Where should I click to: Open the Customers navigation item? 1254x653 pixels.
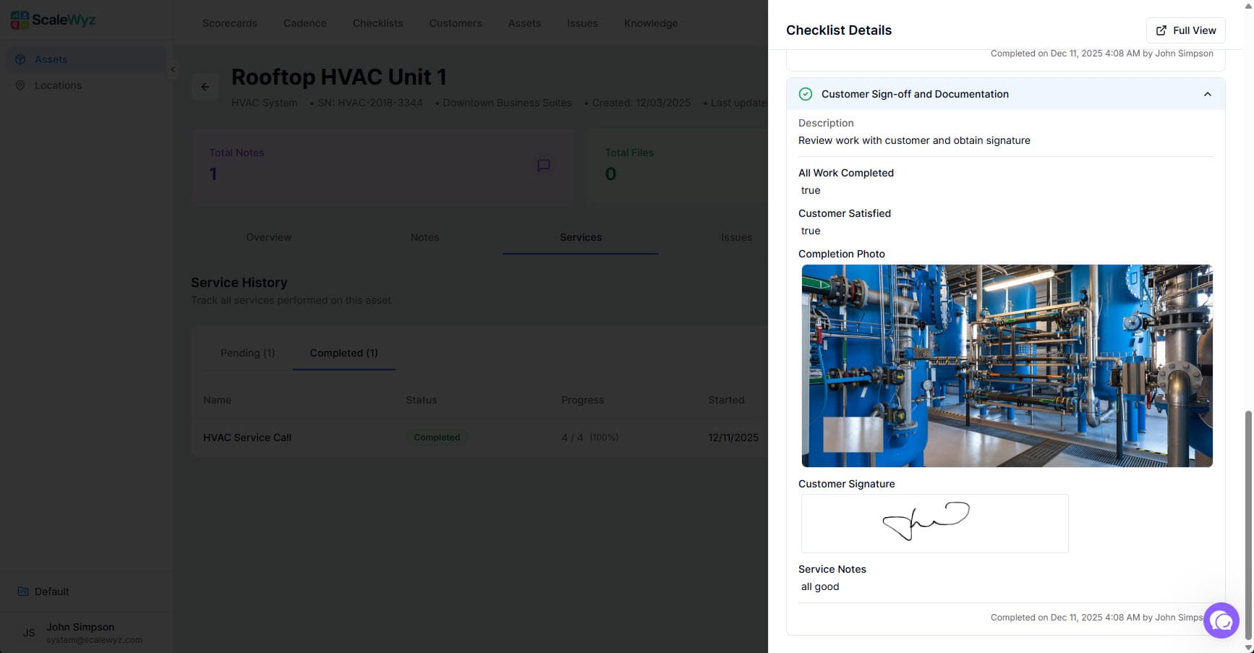pyautogui.click(x=456, y=23)
